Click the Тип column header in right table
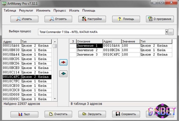Viewport: 179px width, 121px height. coord(156,41)
